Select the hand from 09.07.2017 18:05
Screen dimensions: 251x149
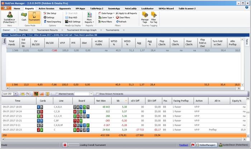pos(124,107)
